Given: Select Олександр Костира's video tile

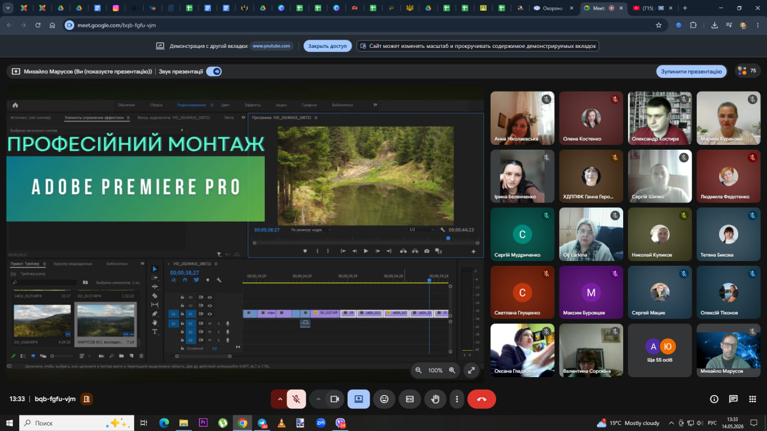Looking at the screenshot, I should pos(660,119).
